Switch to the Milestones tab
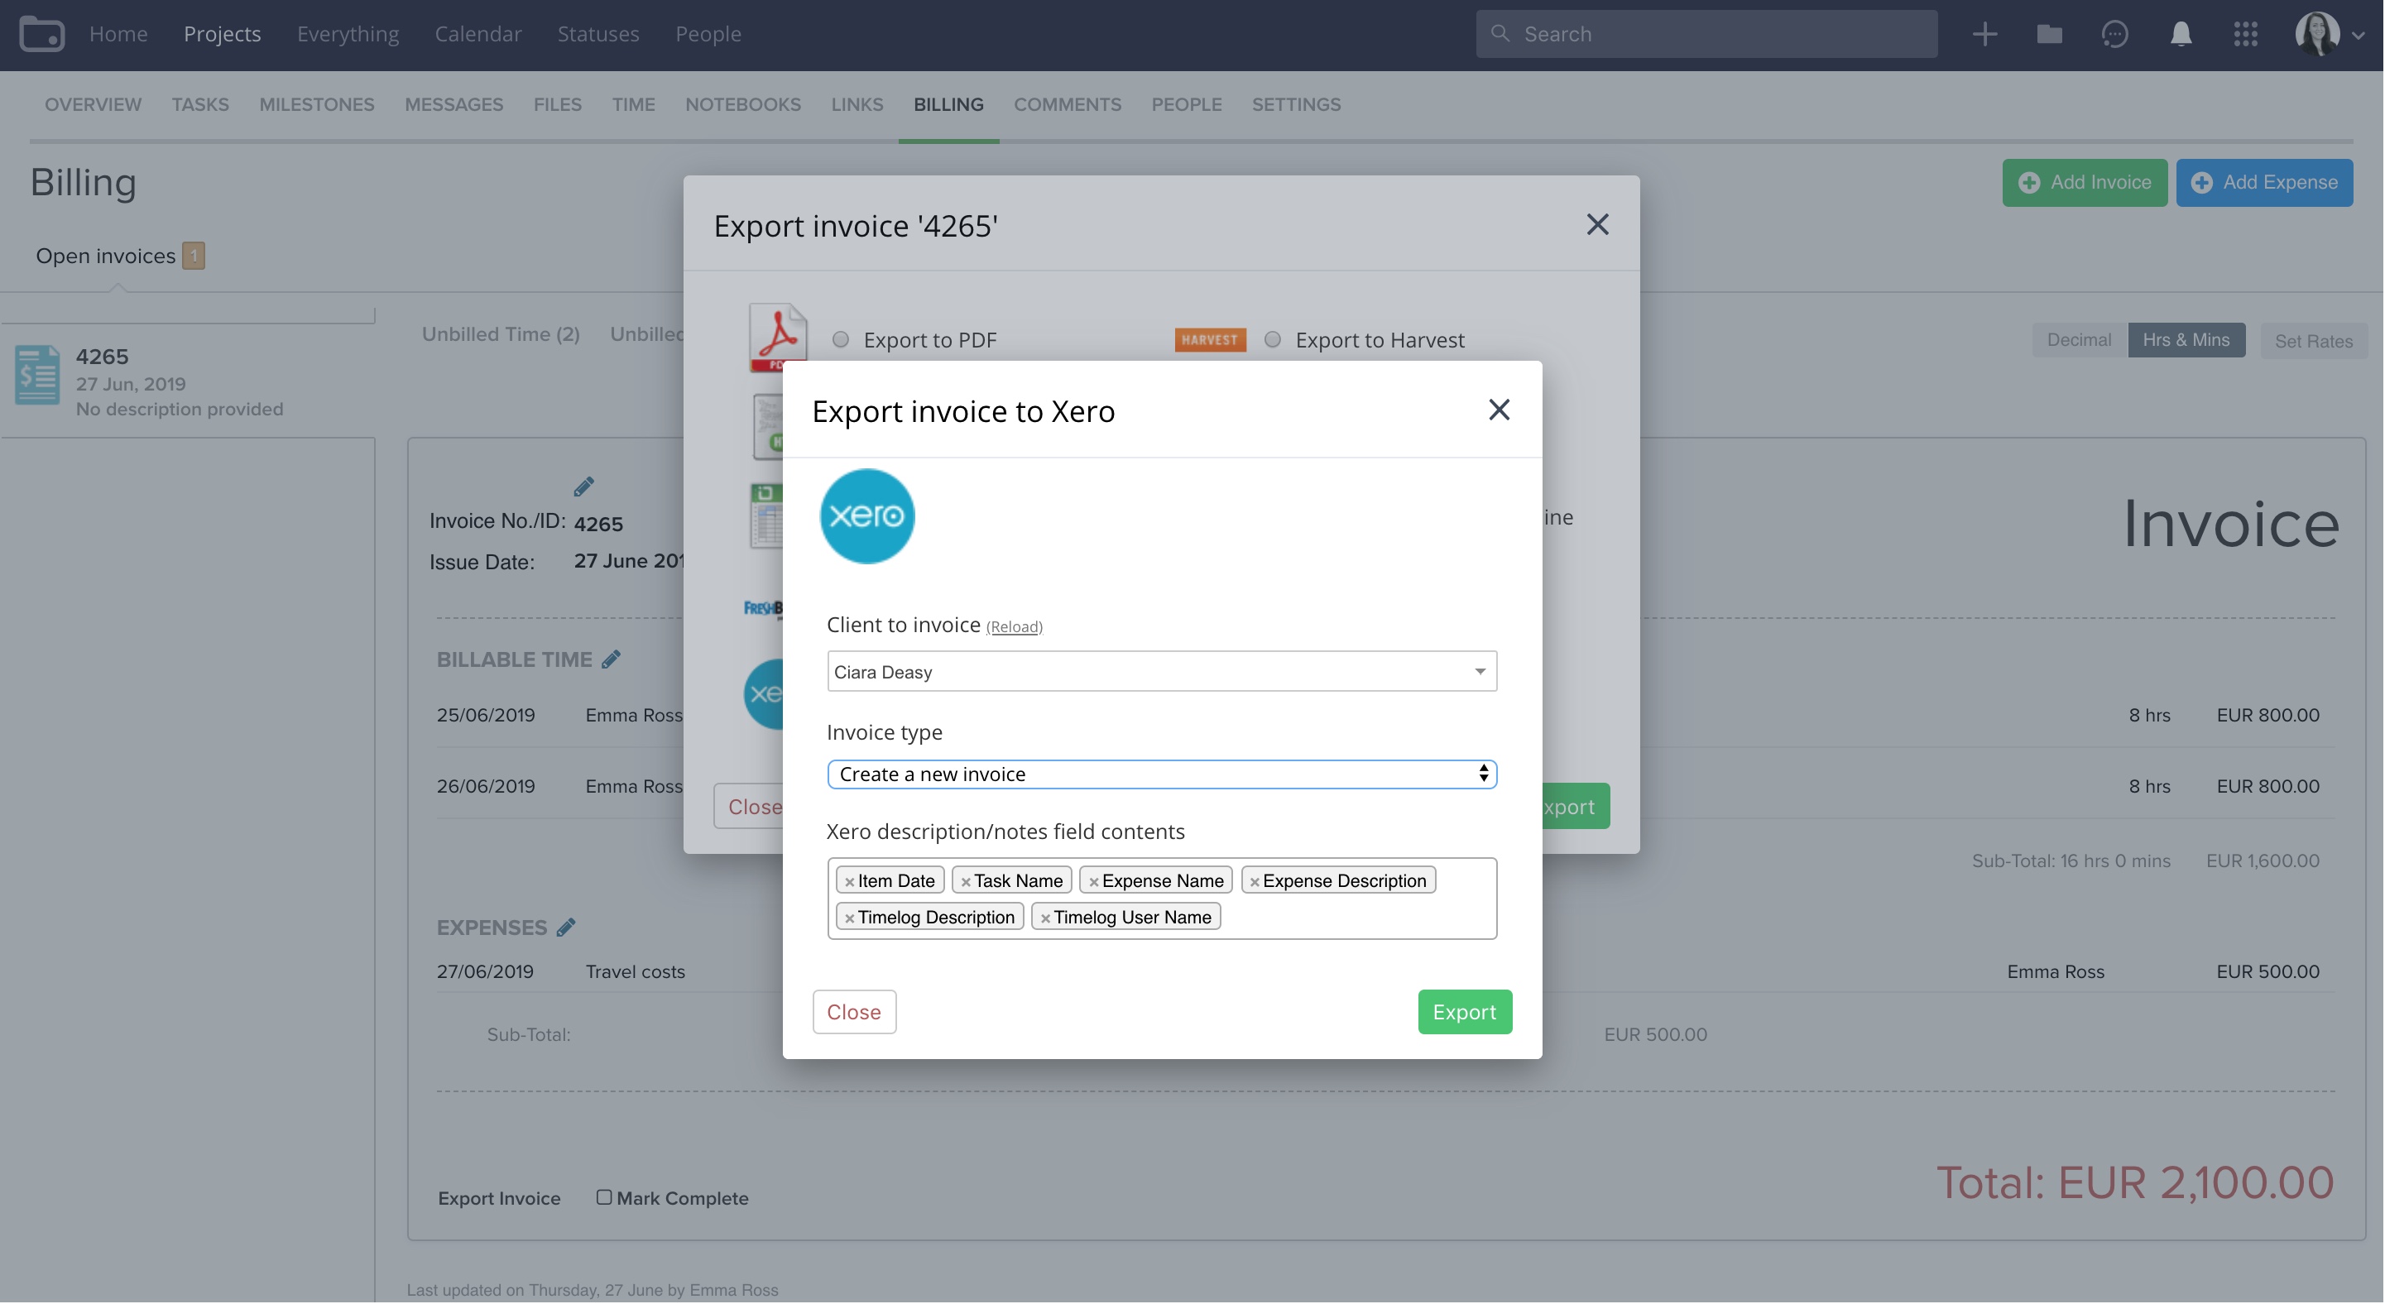The height and width of the screenshot is (1304, 2385). pyautogui.click(x=317, y=104)
